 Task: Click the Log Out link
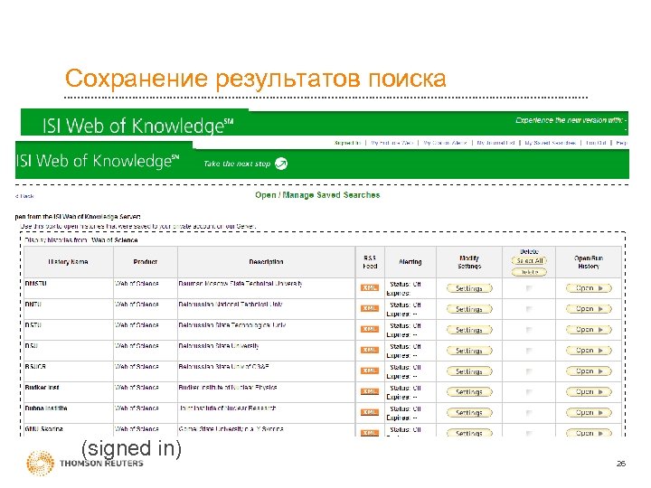(596, 143)
